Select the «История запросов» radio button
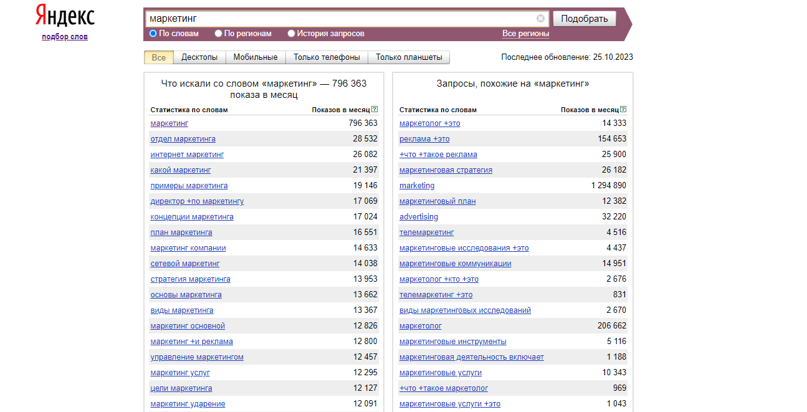The image size is (807, 412). coord(292,34)
